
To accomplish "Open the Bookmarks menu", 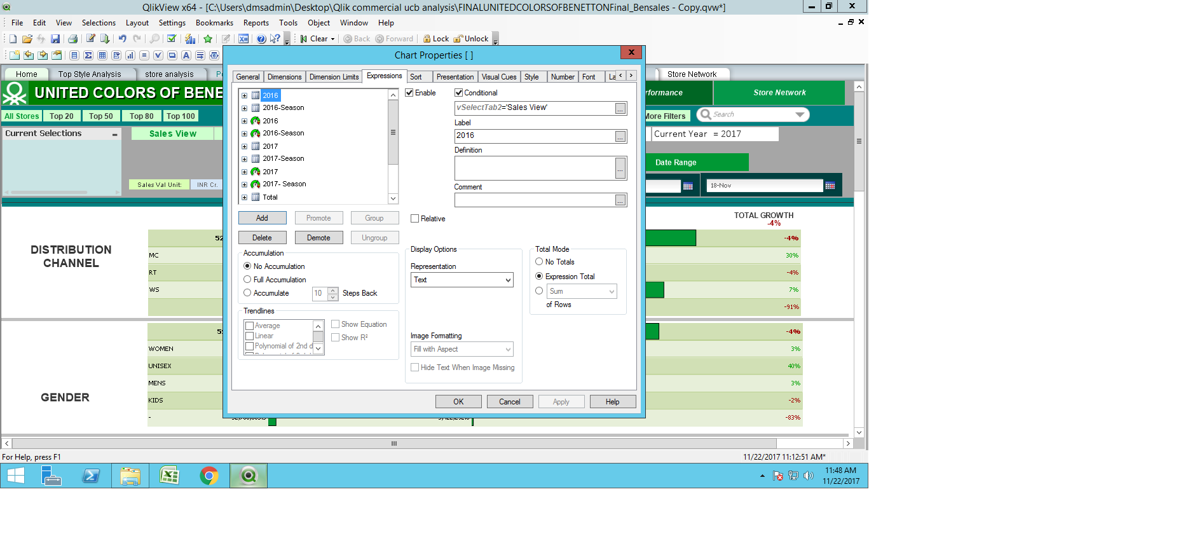I will [x=214, y=23].
